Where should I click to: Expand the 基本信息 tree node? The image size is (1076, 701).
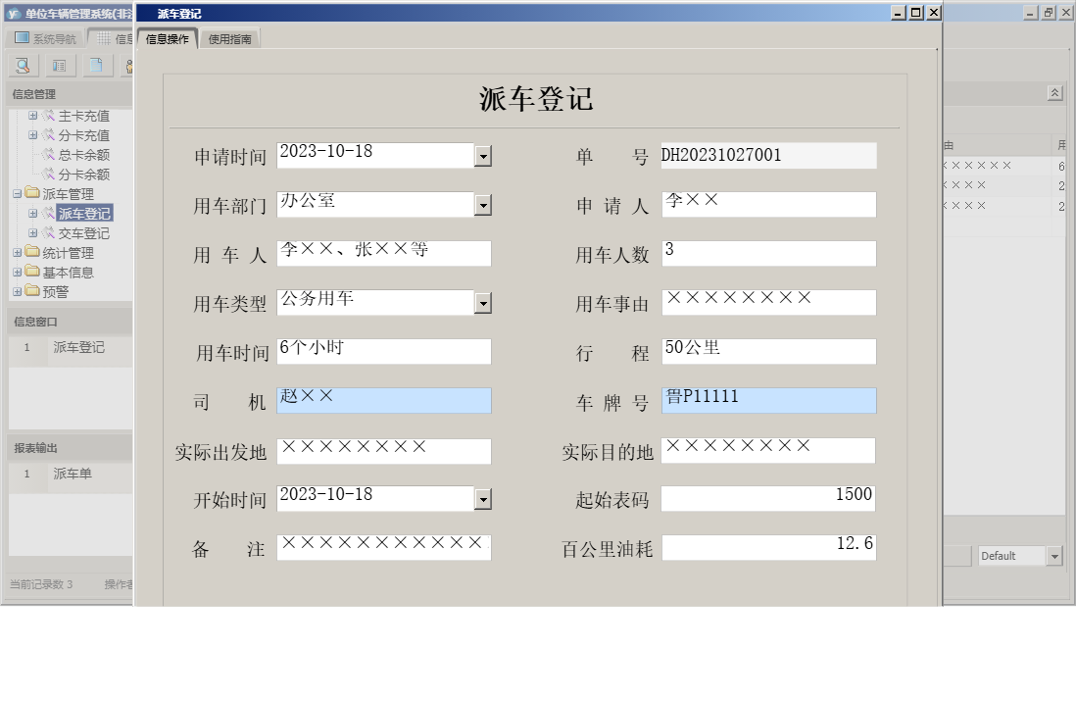[17, 273]
